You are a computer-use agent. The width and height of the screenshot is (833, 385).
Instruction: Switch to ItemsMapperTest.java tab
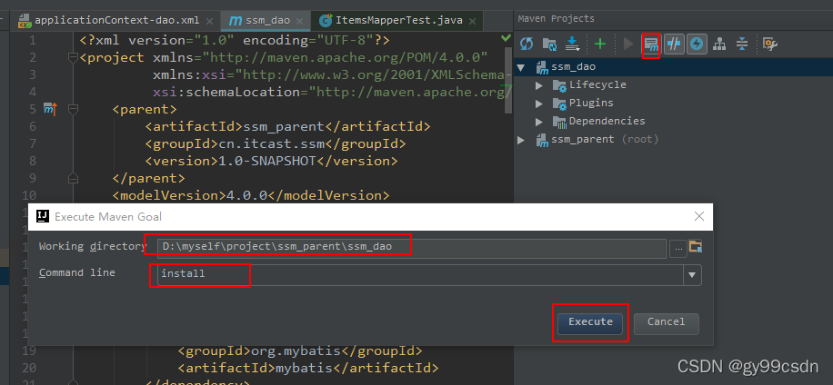coord(398,21)
